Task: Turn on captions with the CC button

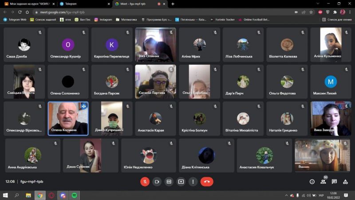Action: 169,182
